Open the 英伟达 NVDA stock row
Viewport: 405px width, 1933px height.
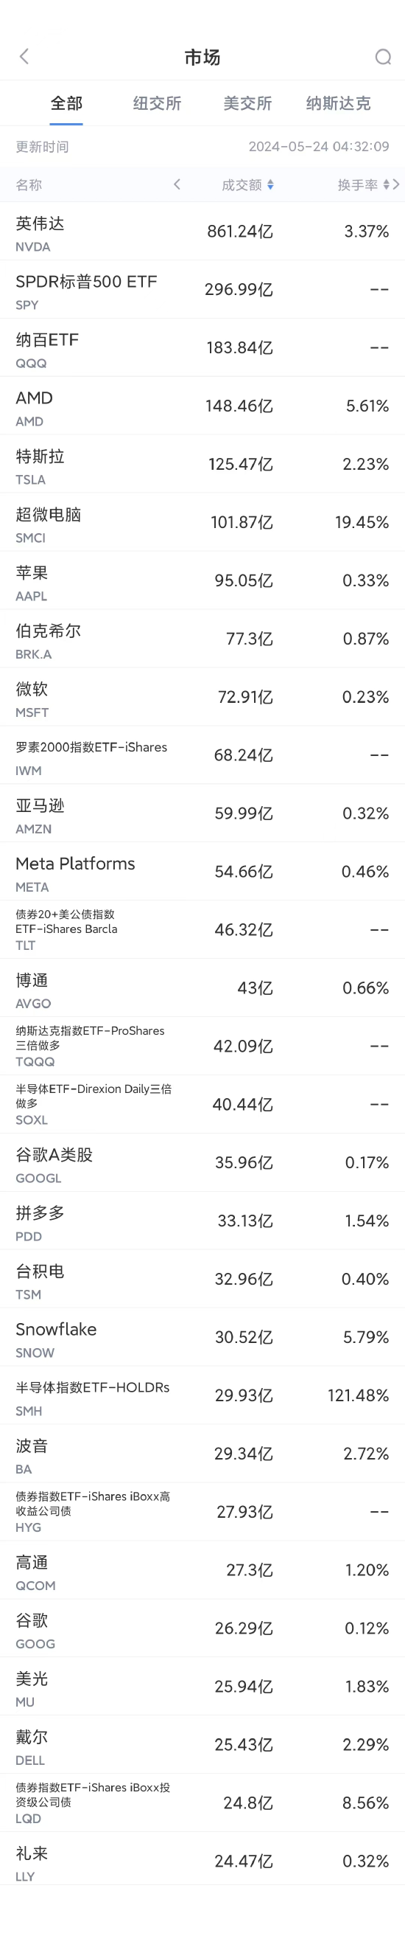click(202, 232)
